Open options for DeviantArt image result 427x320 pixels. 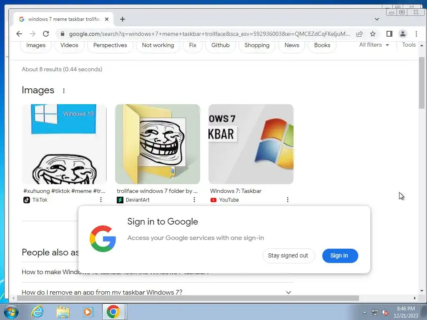point(194,200)
